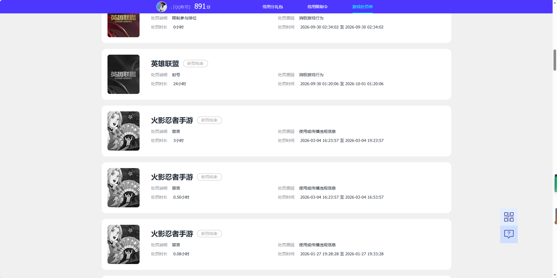Click the scrollbar down arrow

tap(555, 275)
